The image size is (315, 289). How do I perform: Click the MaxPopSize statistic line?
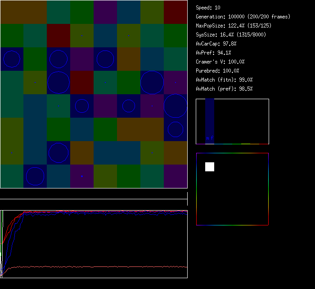pos(234,26)
